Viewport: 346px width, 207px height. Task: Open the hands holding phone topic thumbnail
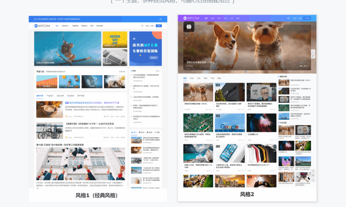point(115,82)
